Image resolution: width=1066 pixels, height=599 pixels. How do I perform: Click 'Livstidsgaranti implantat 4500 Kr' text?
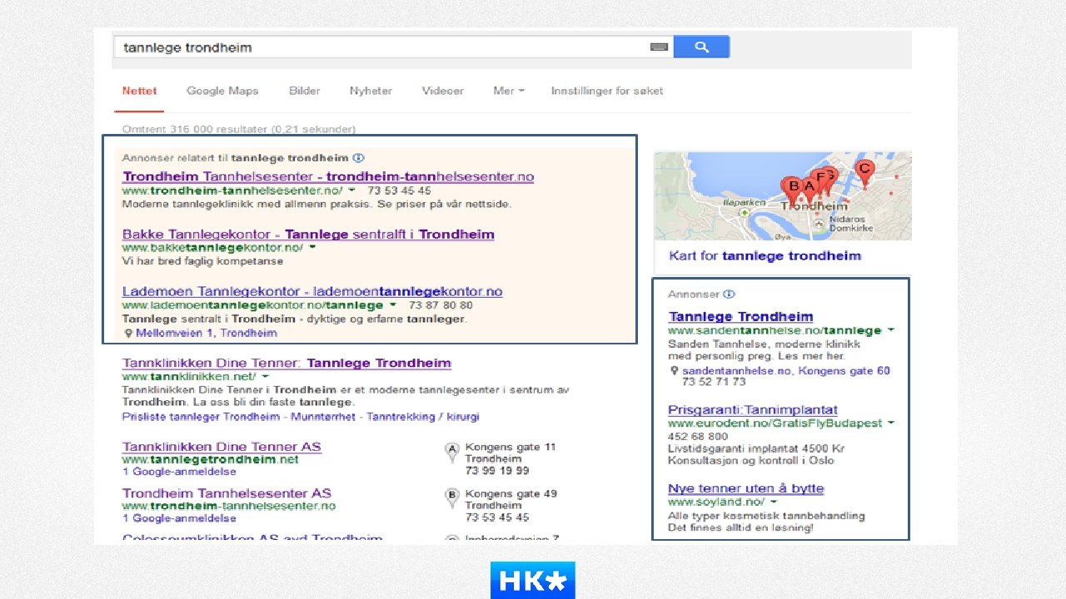tap(757, 448)
